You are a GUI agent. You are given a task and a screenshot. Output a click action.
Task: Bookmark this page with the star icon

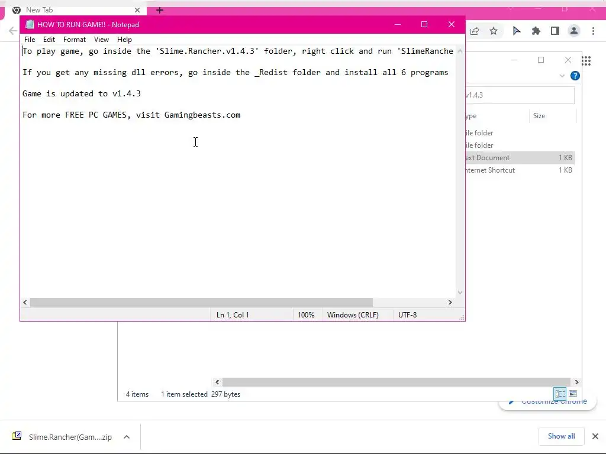494,31
